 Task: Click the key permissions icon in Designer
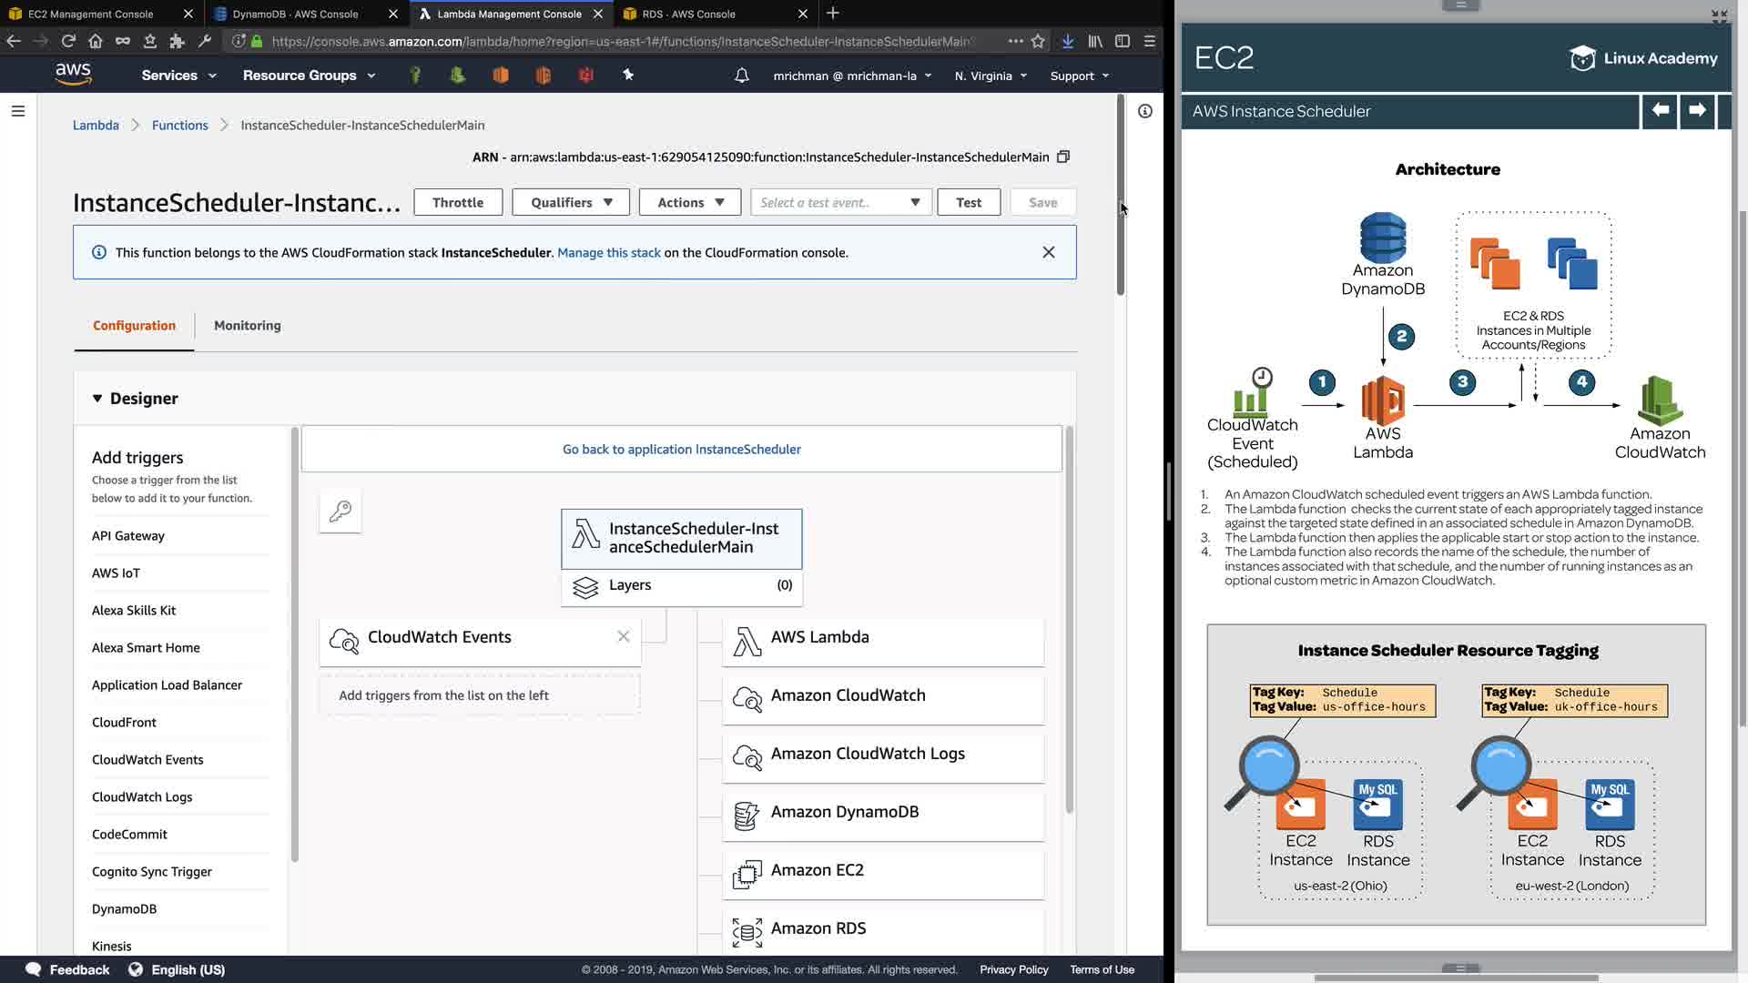point(340,512)
